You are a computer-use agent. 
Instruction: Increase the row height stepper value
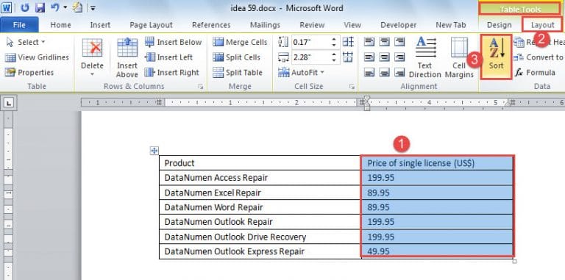coord(335,40)
